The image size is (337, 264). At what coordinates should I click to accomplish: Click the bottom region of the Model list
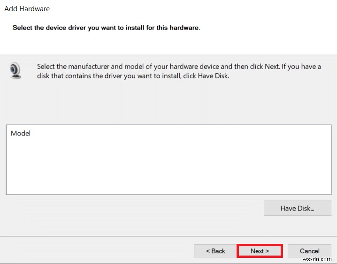169,188
